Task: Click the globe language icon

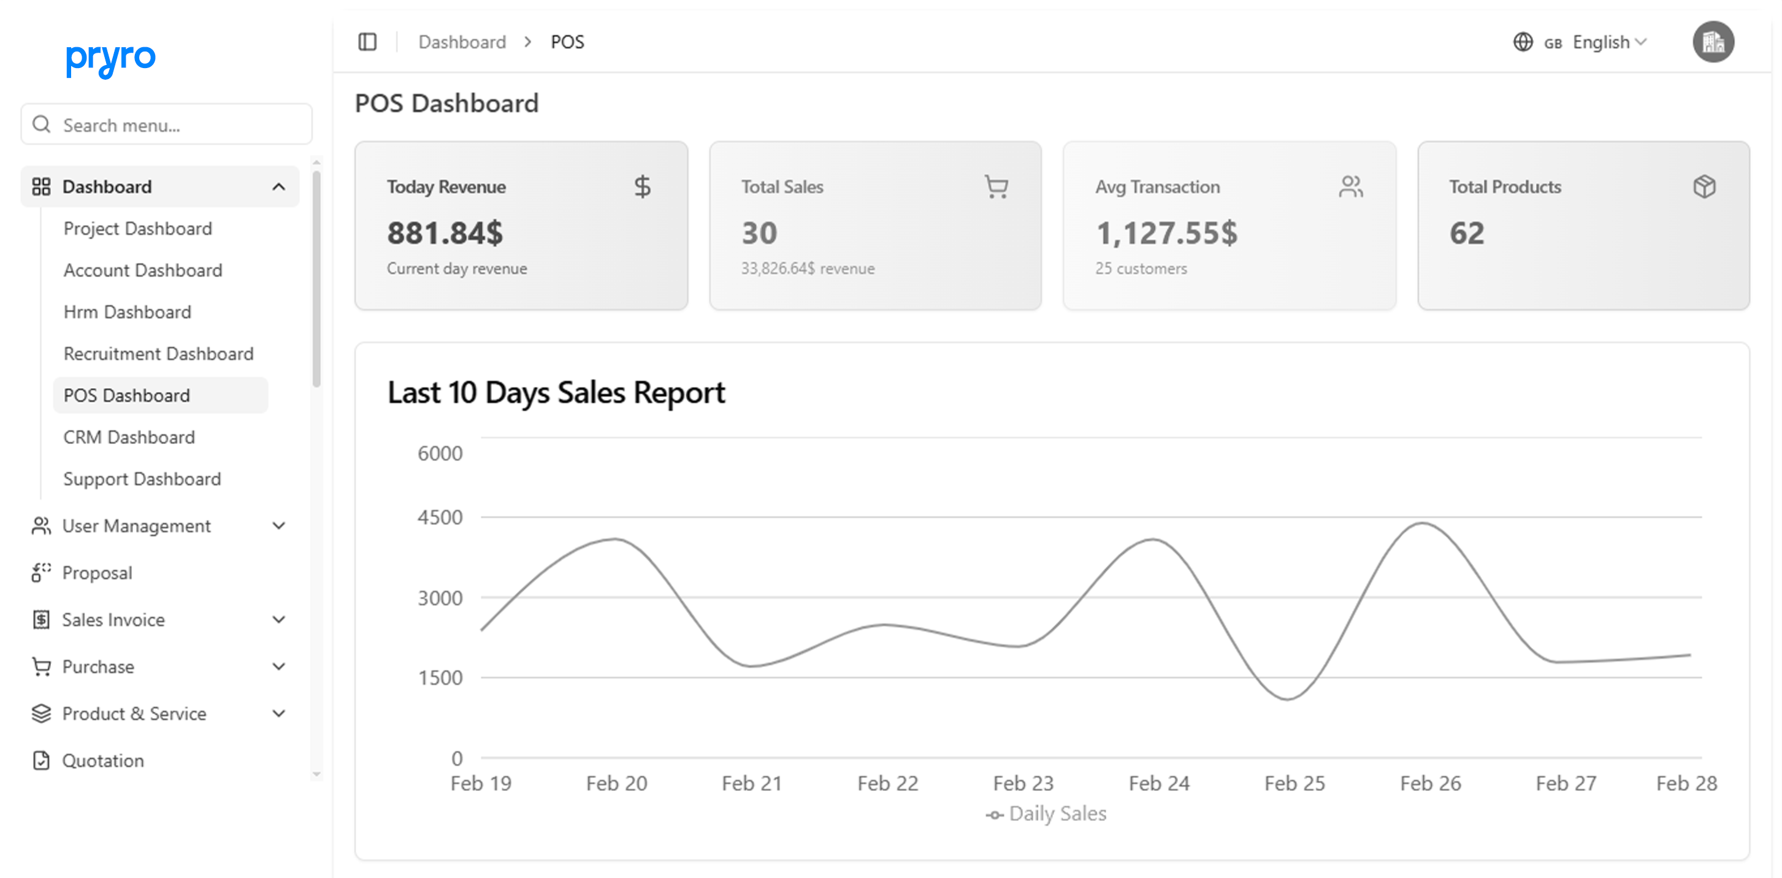Action: [x=1523, y=42]
